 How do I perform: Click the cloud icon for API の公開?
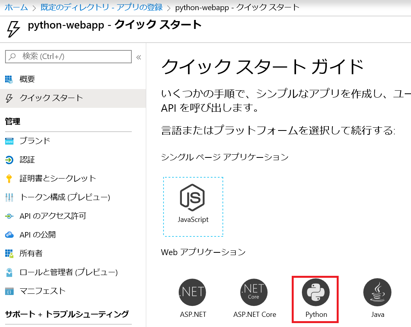click(9, 235)
